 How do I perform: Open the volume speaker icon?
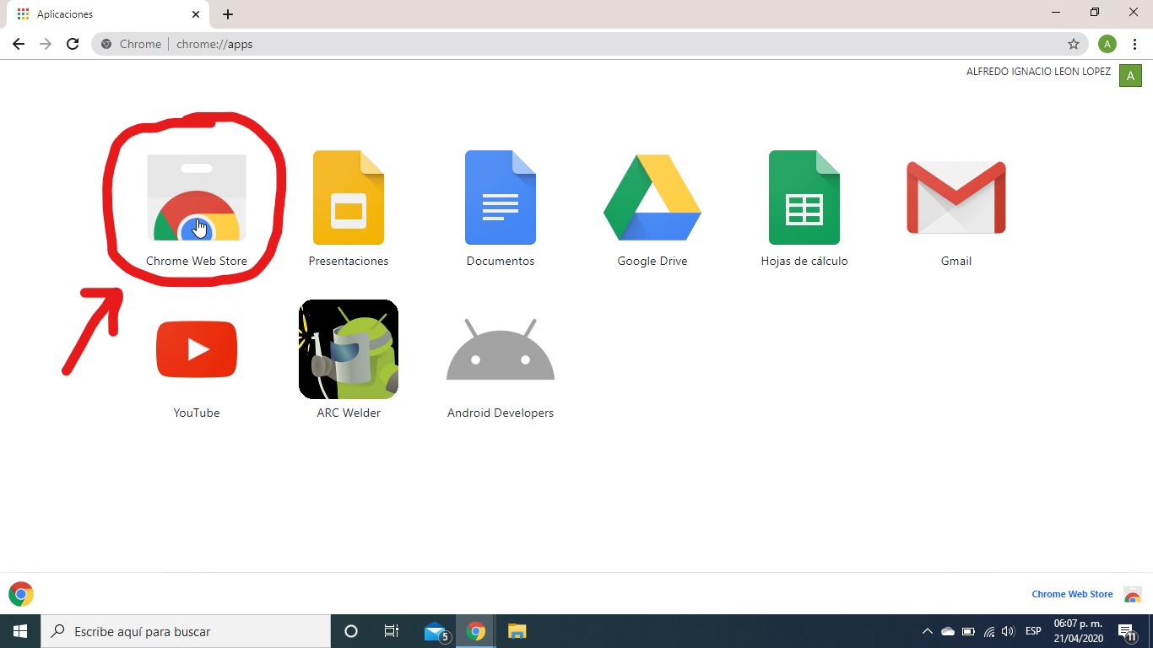coord(1008,631)
